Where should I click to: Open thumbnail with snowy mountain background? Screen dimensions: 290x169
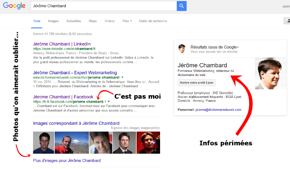coord(72,143)
